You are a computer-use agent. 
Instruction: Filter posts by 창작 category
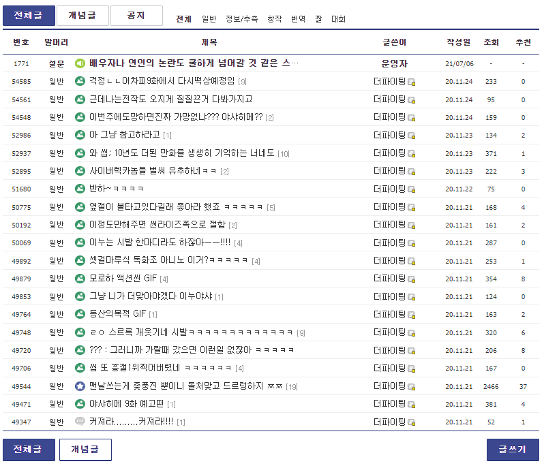coord(275,19)
